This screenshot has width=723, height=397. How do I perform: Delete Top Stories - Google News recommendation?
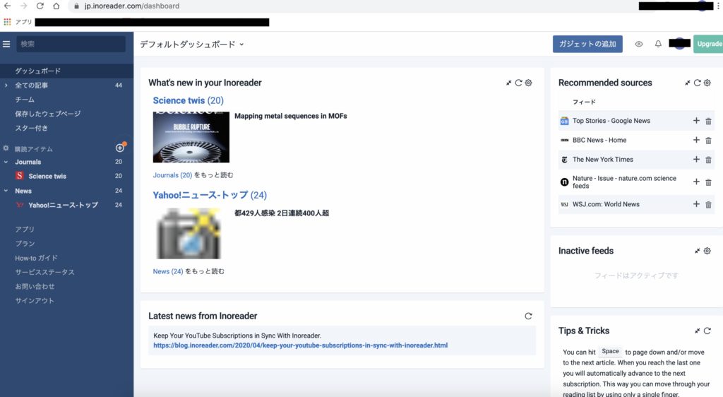coord(708,121)
